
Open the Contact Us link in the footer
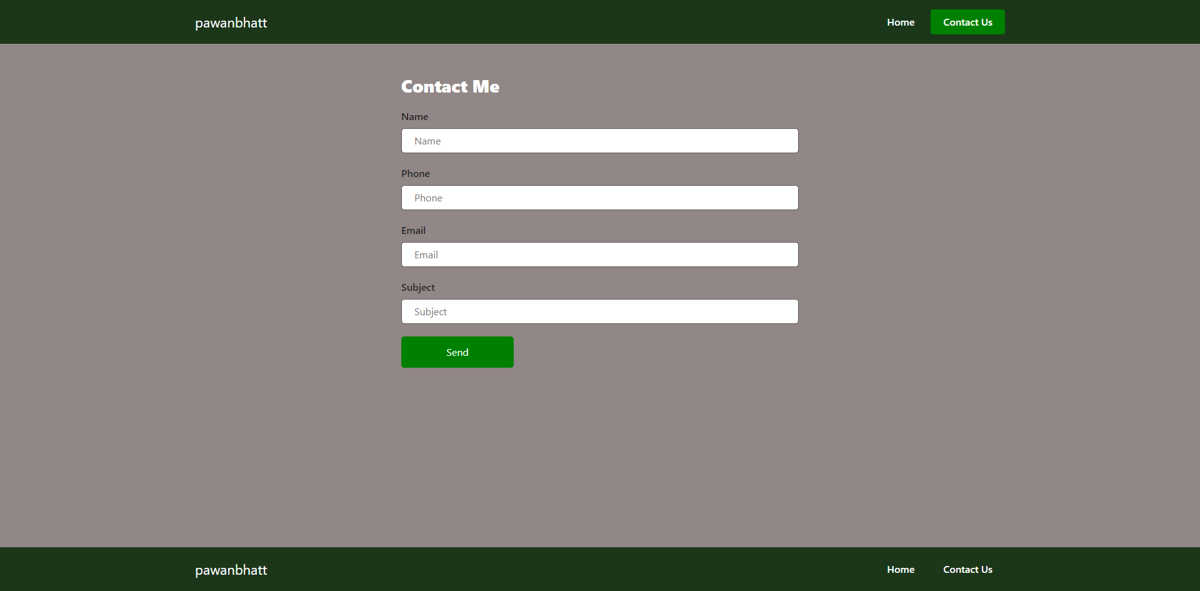(967, 569)
